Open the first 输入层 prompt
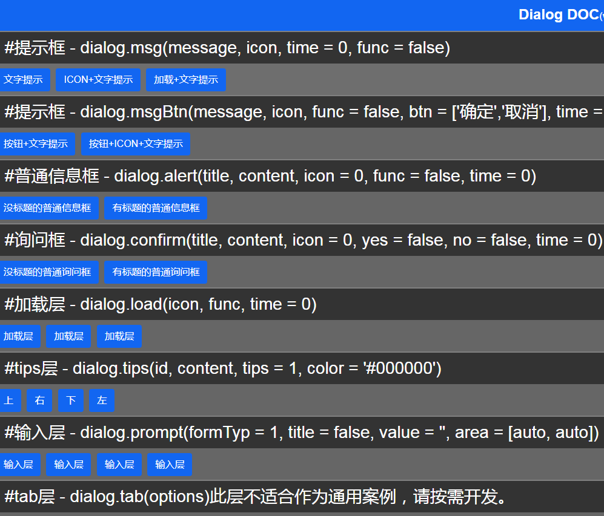The width and height of the screenshot is (604, 516). point(21,465)
